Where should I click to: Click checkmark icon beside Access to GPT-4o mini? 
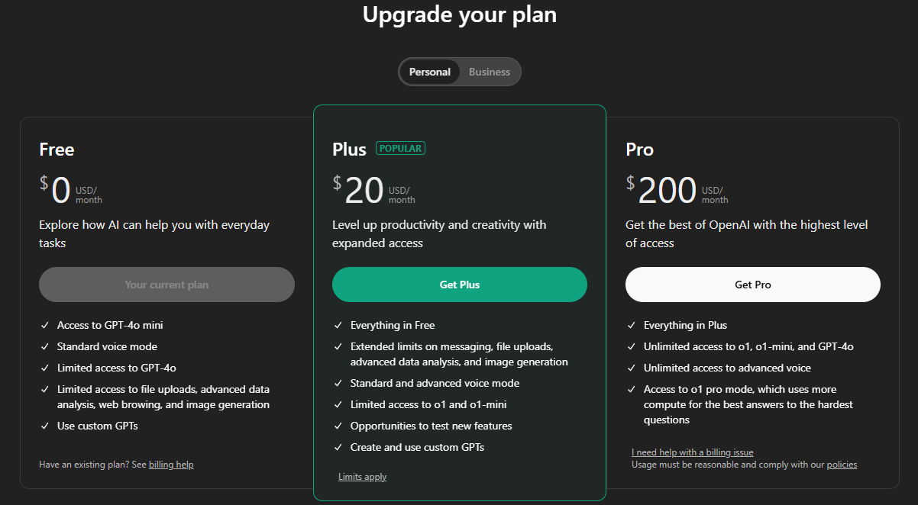tap(45, 326)
